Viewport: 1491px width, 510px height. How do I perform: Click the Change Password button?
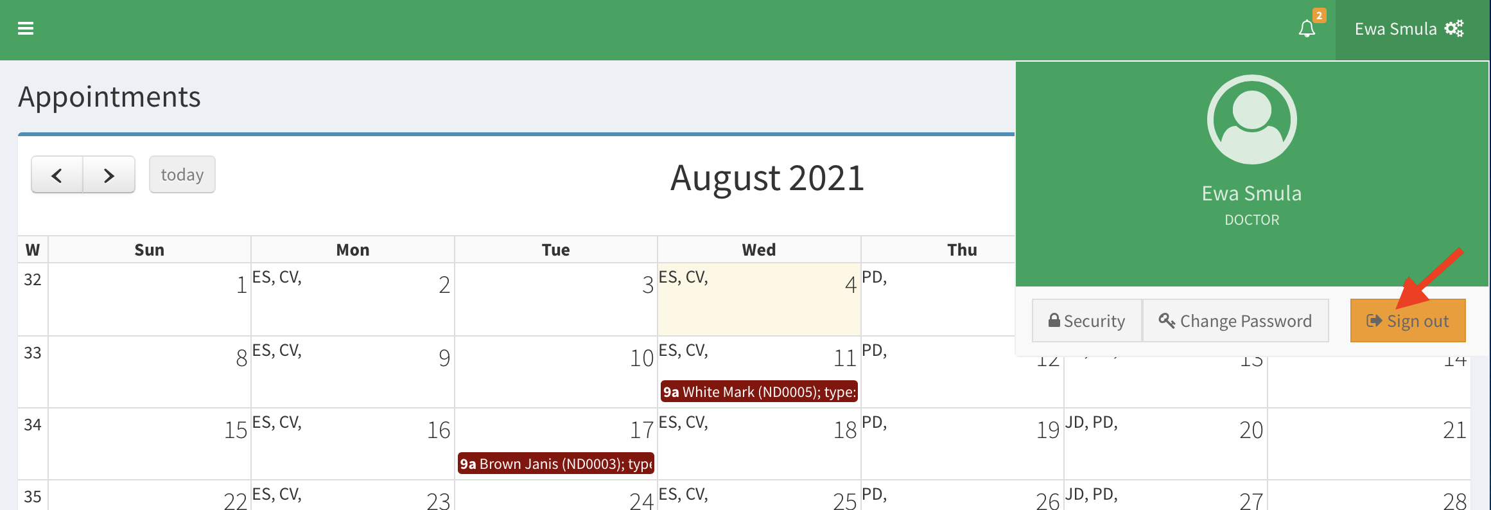coord(1235,321)
